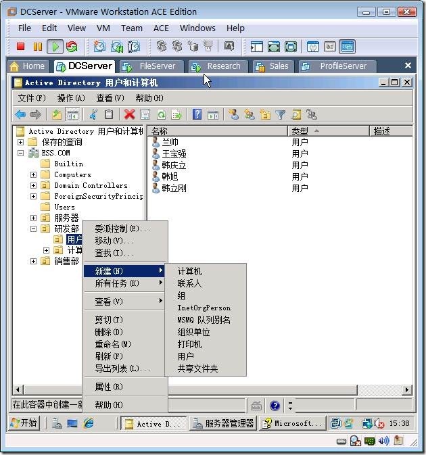Image resolution: width=426 pixels, height=455 pixels.
Task: Click the 类型 column header
Action: point(329,131)
